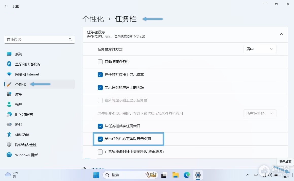Click the gamepad icon beside 游戏
Image resolution: width=294 pixels, height=181 pixels.
pyautogui.click(x=9, y=124)
